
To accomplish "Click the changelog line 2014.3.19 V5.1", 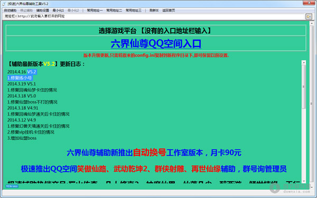I will pos(22,84).
